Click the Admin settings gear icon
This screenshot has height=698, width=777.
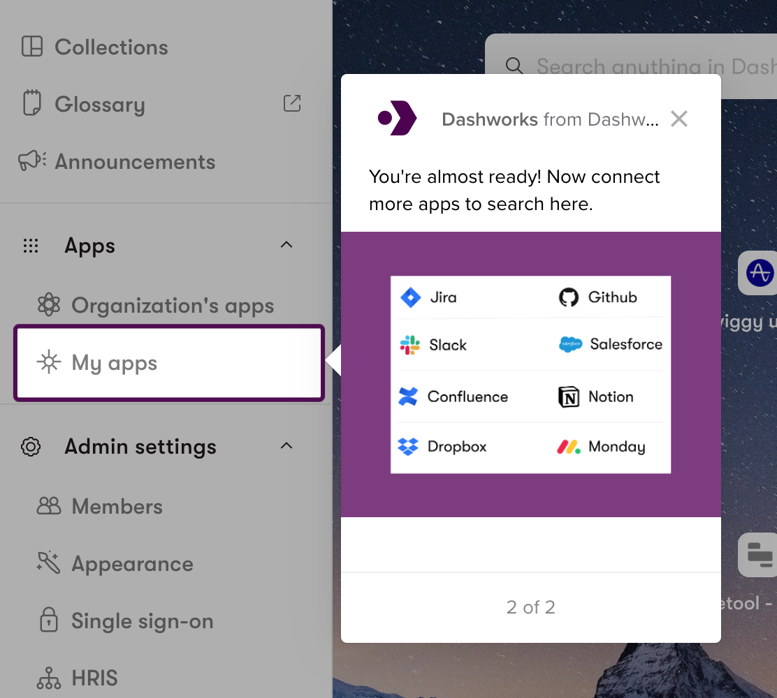coord(31,447)
